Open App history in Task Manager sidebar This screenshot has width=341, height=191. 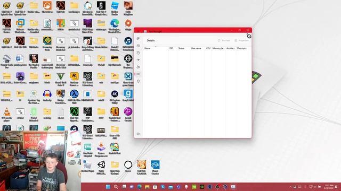[x=138, y=53]
